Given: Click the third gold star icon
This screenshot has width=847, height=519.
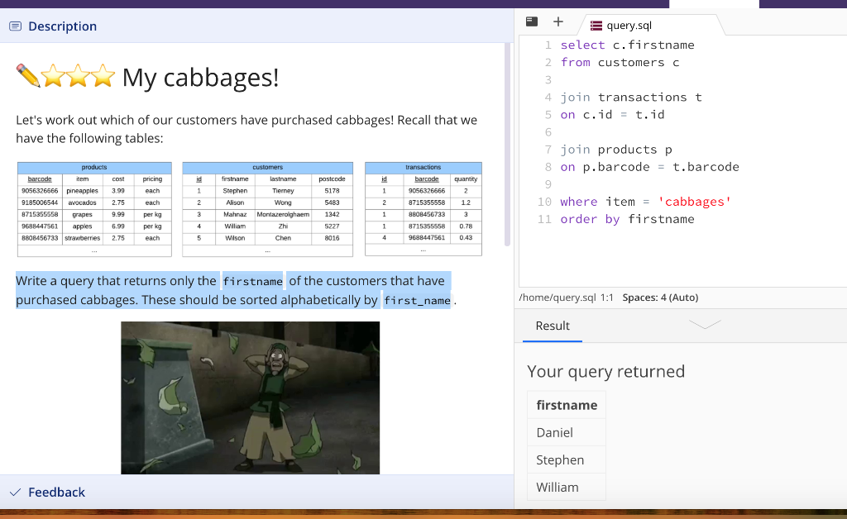Looking at the screenshot, I should [103, 75].
